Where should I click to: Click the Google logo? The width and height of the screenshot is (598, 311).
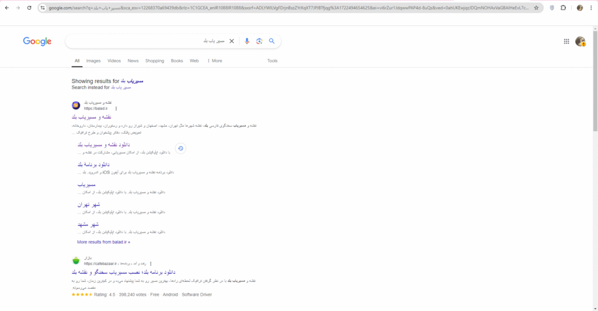point(37,41)
